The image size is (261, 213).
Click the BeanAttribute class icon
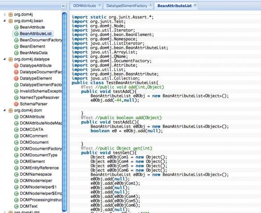pyautogui.click(x=16, y=28)
